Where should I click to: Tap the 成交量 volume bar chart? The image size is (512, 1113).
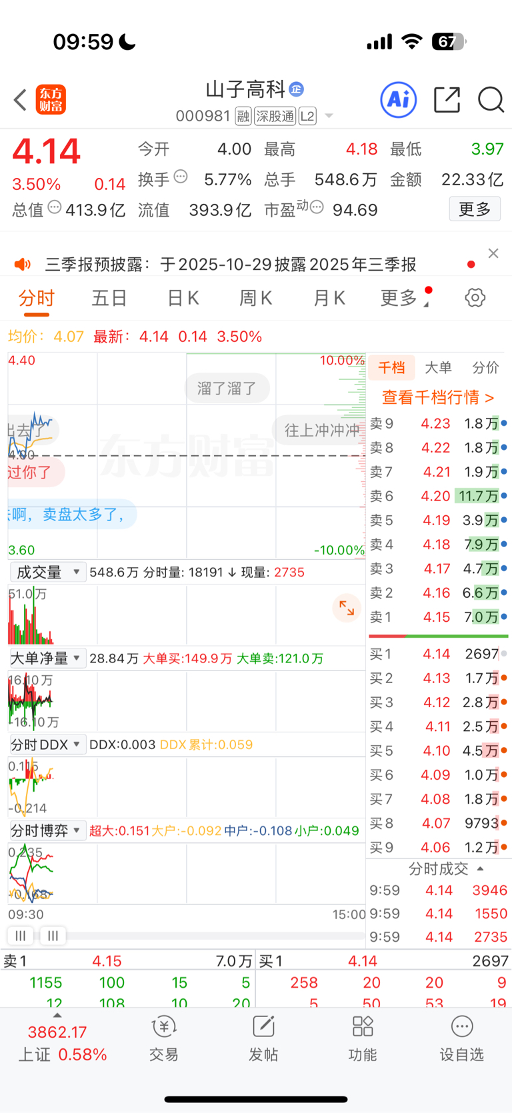tap(187, 614)
